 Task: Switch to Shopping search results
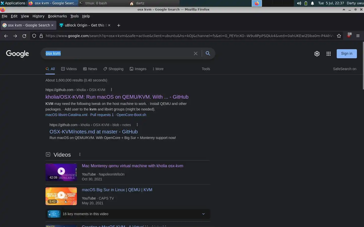(113, 69)
